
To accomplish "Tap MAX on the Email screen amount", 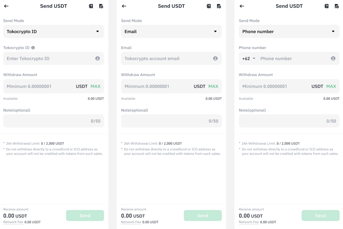I will point(213,86).
